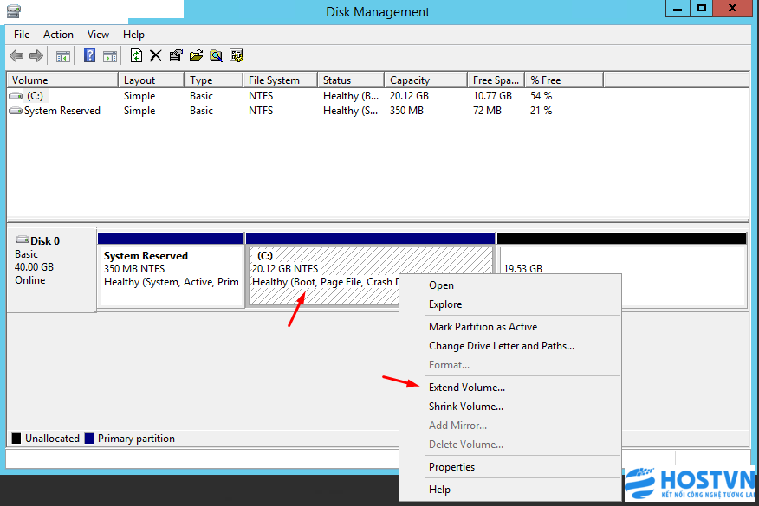
Task: Open the blue Help question-mark icon
Action: [89, 55]
